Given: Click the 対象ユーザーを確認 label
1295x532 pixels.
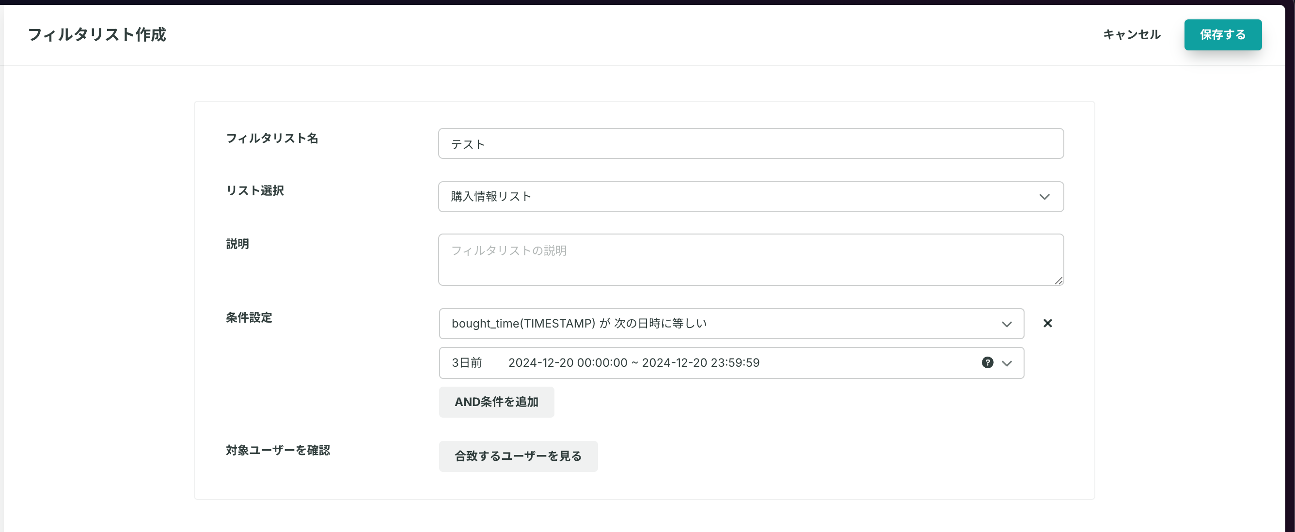Looking at the screenshot, I should coord(278,450).
